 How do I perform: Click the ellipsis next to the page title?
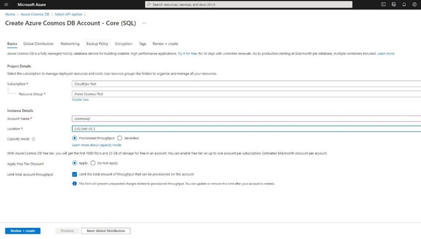coord(144,23)
